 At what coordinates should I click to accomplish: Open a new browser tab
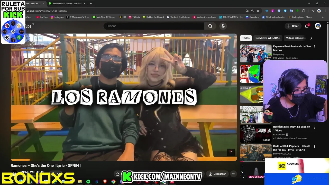point(91,4)
